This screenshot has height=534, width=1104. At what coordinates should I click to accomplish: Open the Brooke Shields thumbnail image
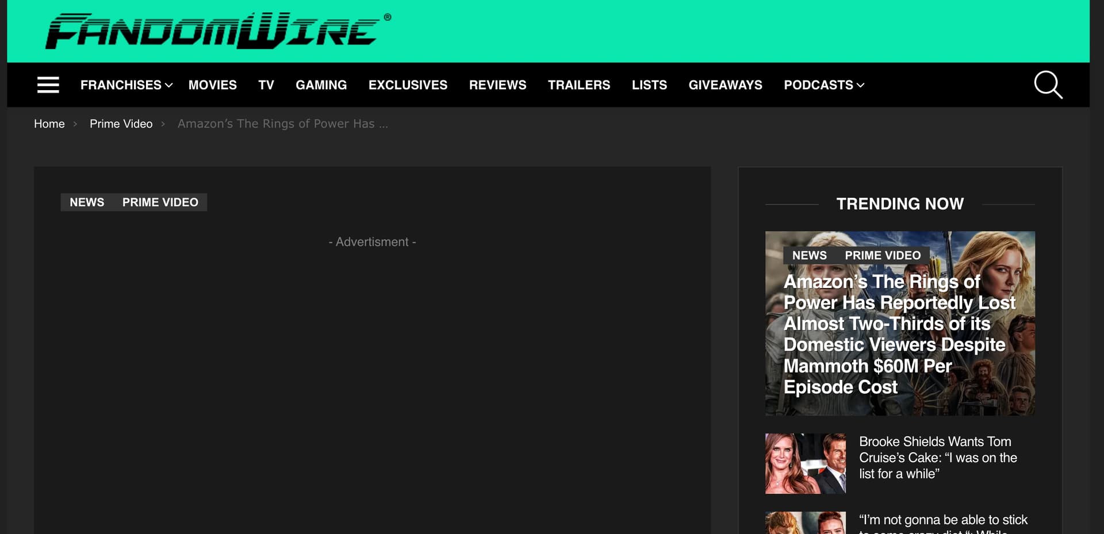[806, 463]
